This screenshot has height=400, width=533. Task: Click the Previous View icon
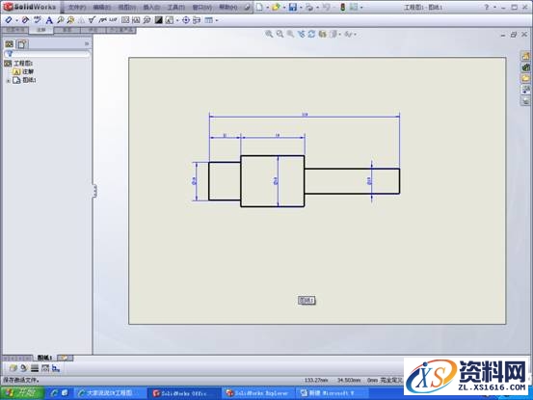pos(290,34)
